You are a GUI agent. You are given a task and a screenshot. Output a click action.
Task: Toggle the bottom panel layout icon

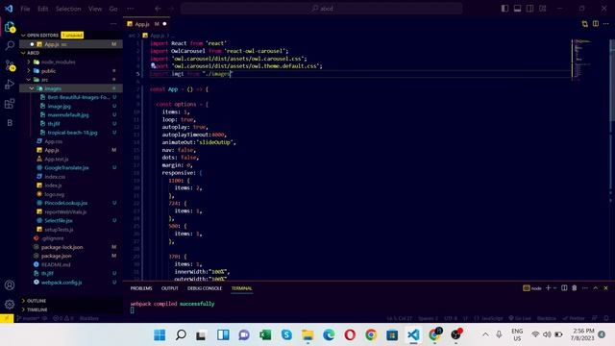517,9
